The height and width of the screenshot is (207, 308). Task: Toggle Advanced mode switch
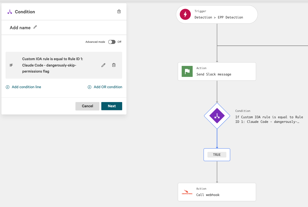pos(112,42)
